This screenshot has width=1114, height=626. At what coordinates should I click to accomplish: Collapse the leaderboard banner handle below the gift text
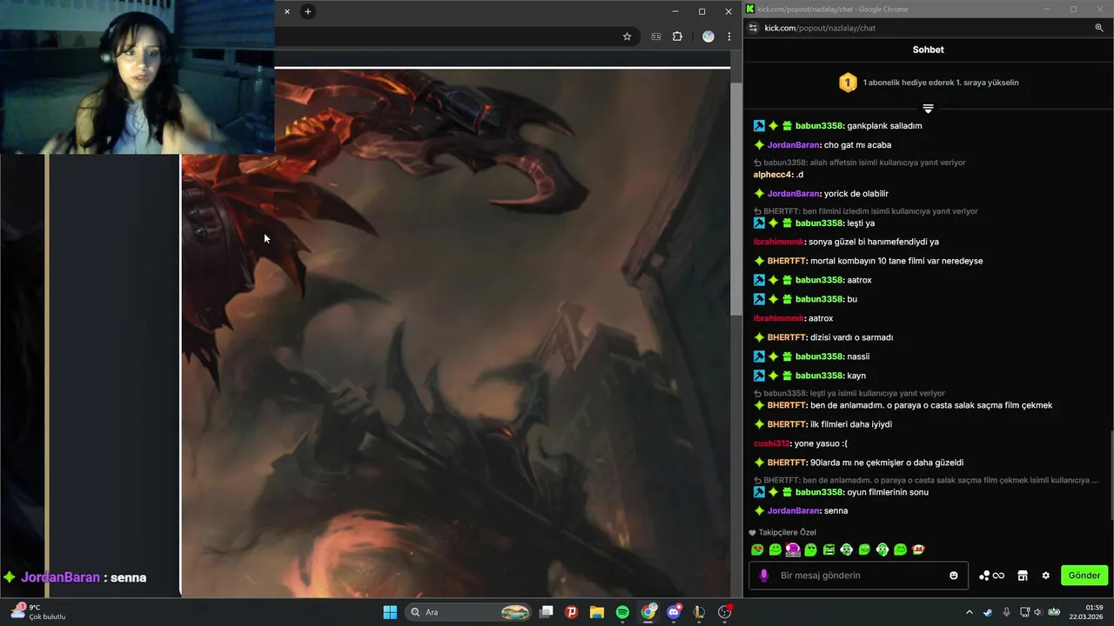928,109
